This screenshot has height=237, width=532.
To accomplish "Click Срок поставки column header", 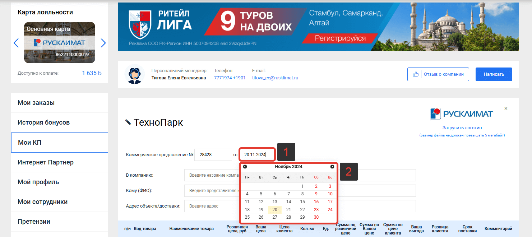I will pos(468,229).
